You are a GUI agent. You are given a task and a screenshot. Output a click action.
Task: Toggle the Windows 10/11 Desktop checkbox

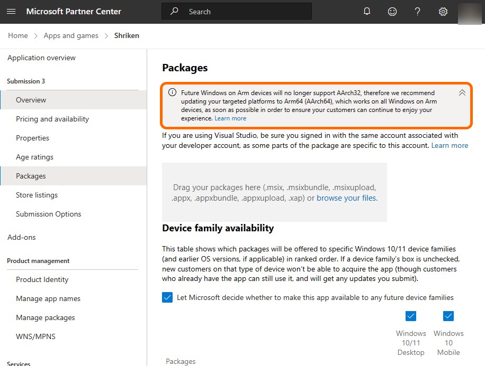[x=411, y=316]
